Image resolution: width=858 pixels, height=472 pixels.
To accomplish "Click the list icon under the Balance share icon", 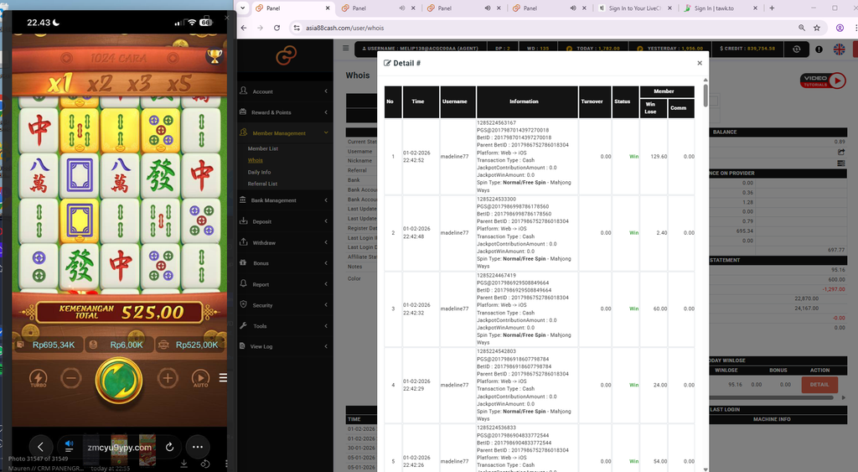I will tap(841, 163).
